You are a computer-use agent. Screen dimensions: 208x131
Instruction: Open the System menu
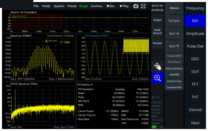[59, 6]
